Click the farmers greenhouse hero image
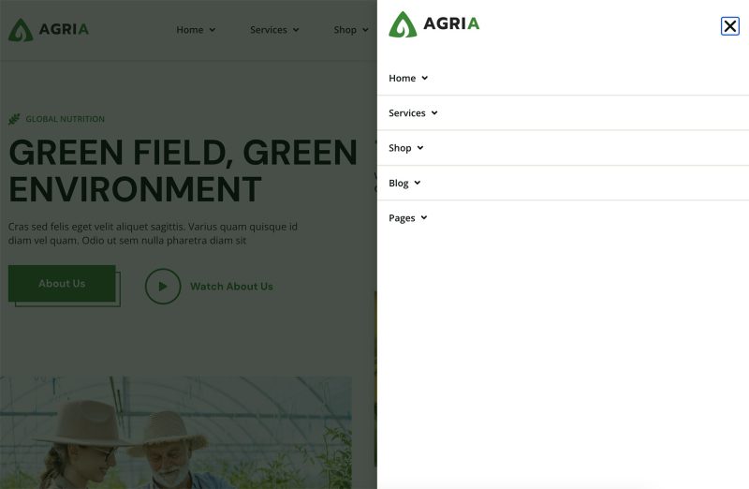The image size is (749, 489). [176, 433]
